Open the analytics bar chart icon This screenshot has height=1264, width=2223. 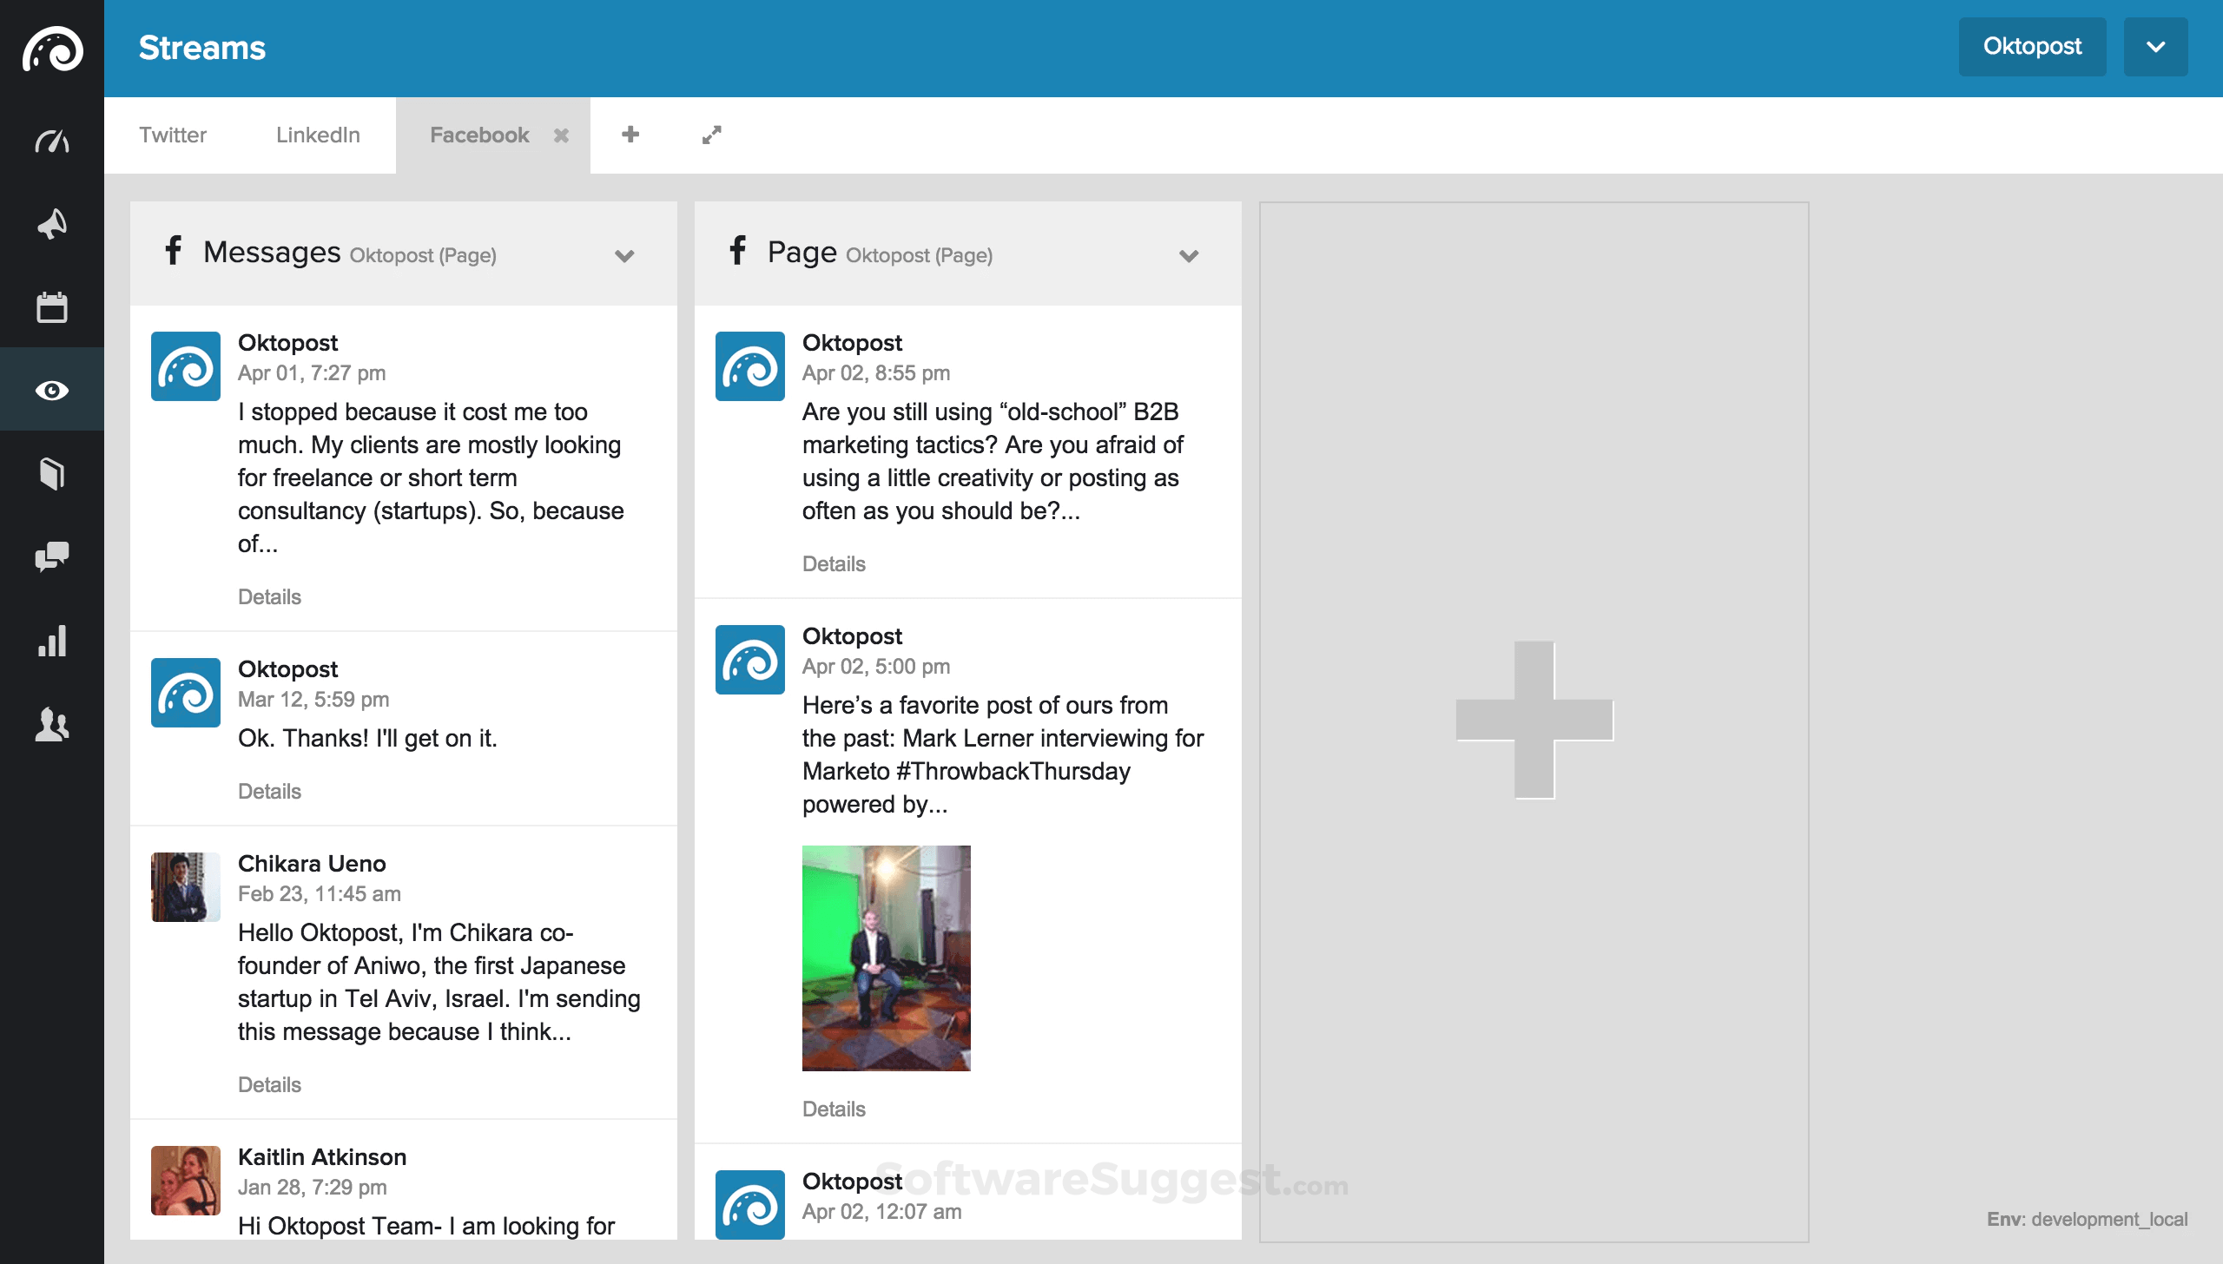point(52,641)
